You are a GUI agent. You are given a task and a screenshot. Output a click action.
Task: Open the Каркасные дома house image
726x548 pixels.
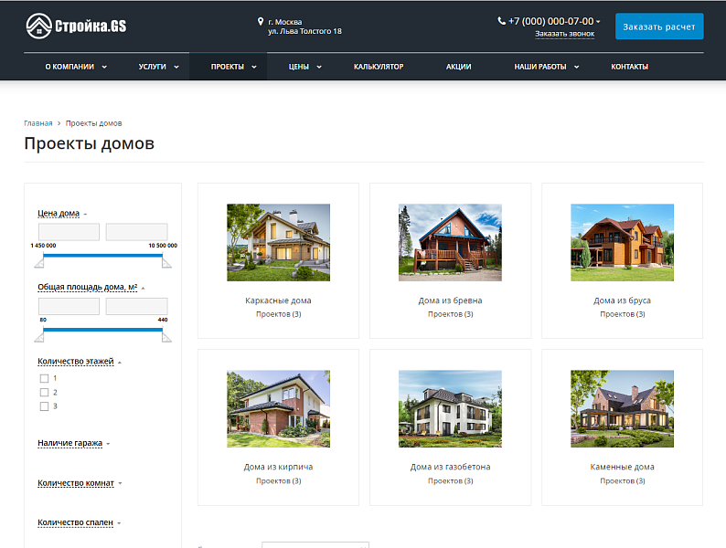[x=278, y=242]
